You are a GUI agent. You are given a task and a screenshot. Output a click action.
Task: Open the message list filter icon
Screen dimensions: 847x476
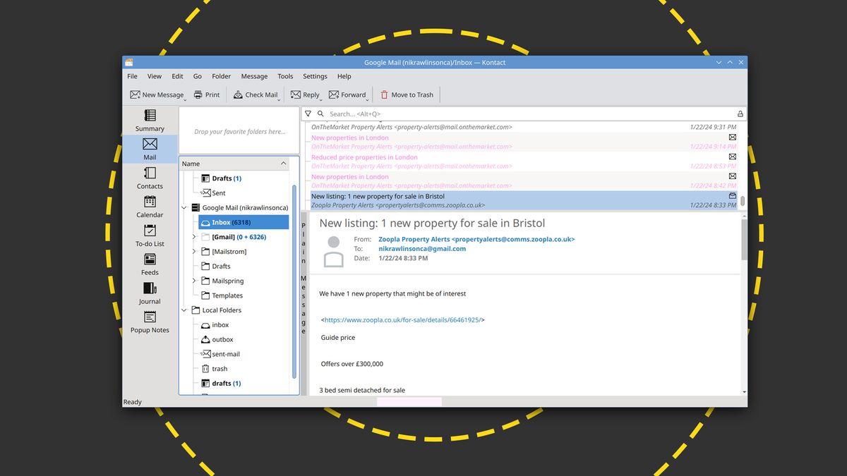pyautogui.click(x=308, y=114)
